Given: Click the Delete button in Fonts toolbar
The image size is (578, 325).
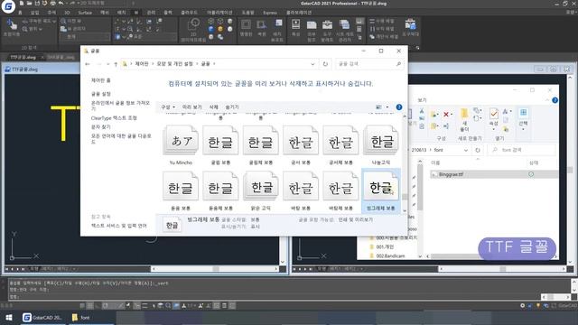Looking at the screenshot, I should coord(214,107).
